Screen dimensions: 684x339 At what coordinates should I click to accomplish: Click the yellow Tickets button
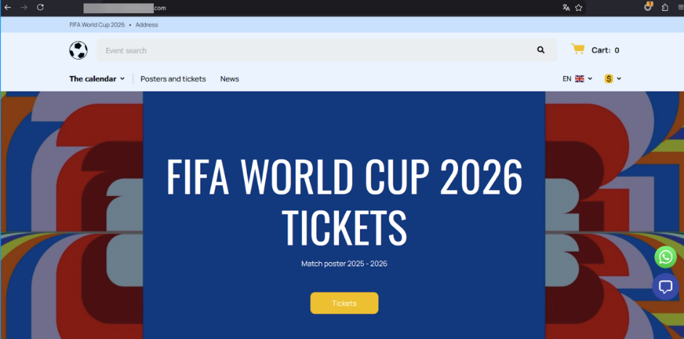[344, 303]
